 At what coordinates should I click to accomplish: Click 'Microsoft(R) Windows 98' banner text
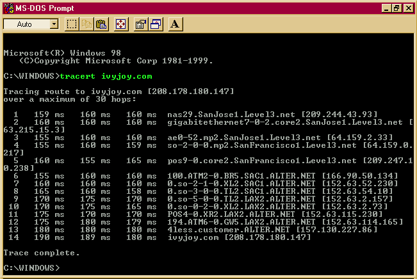(62, 53)
